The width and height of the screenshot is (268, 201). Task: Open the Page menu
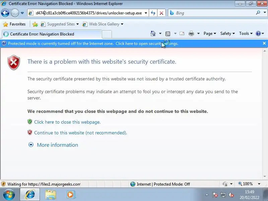click(210, 33)
